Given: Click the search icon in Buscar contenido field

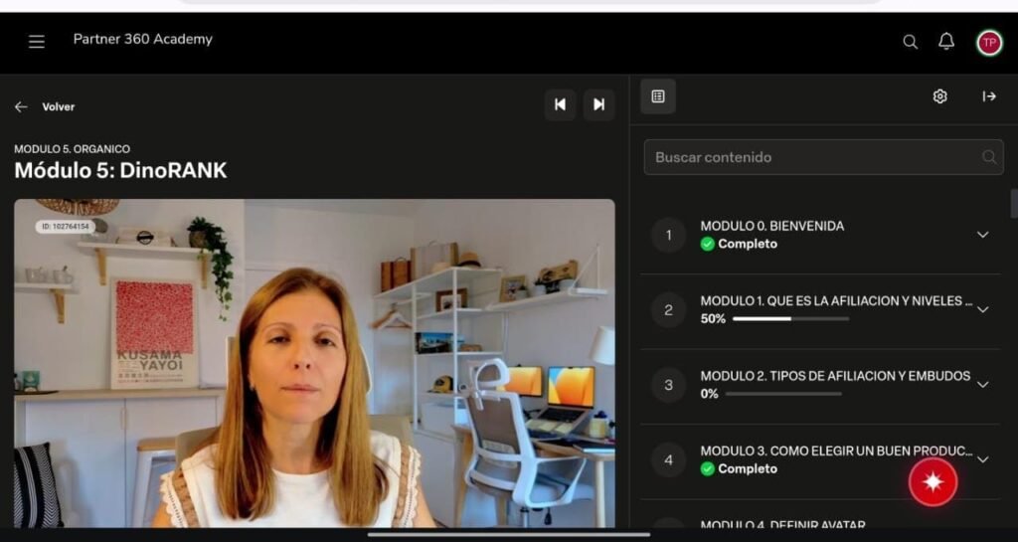Looking at the screenshot, I should 989,157.
